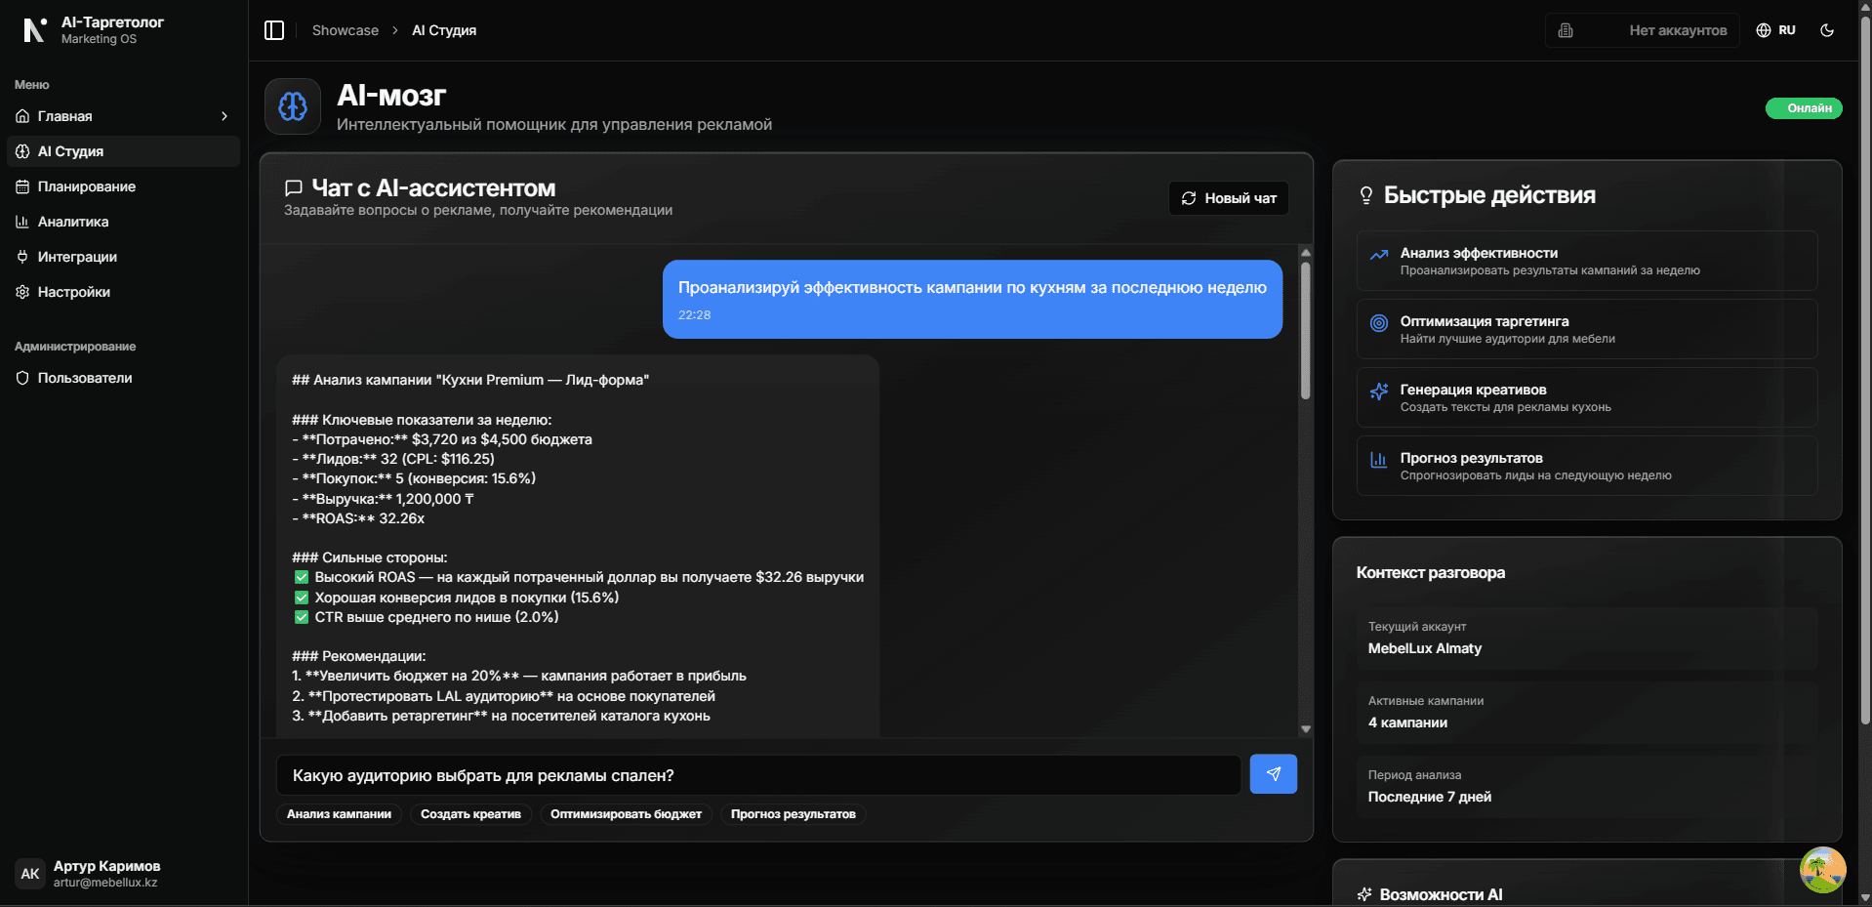Click the chart icon for Прогноз результатов
Image resolution: width=1872 pixels, height=907 pixels.
point(1378,459)
